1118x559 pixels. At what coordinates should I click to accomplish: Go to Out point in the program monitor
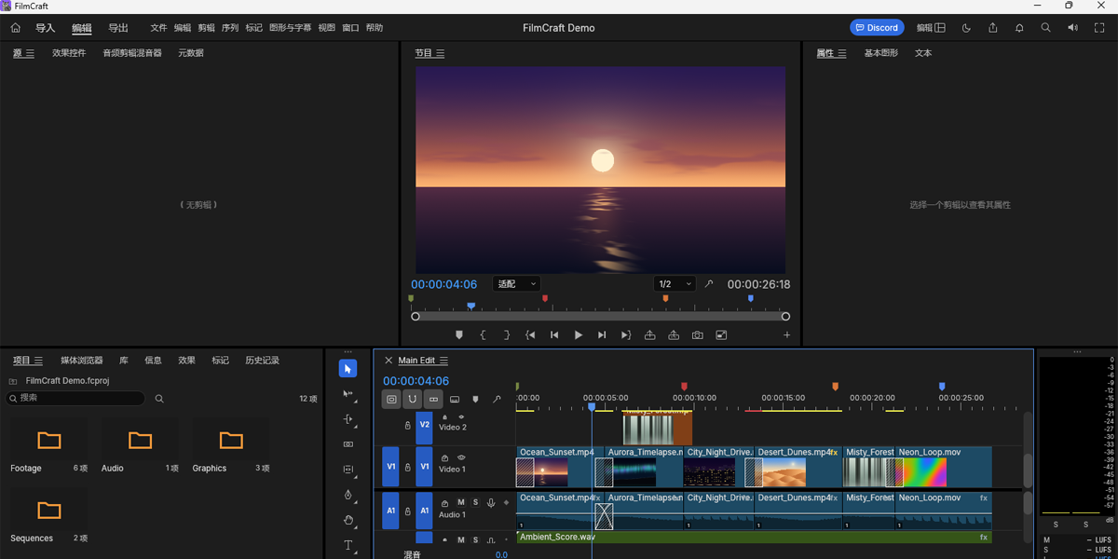626,335
